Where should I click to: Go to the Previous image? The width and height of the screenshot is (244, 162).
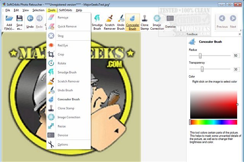pos(222,22)
